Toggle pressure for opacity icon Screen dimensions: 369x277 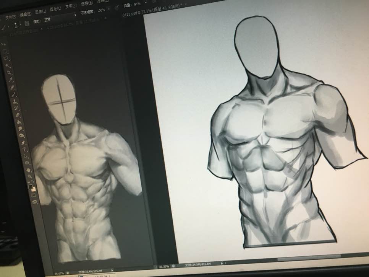pos(117,8)
